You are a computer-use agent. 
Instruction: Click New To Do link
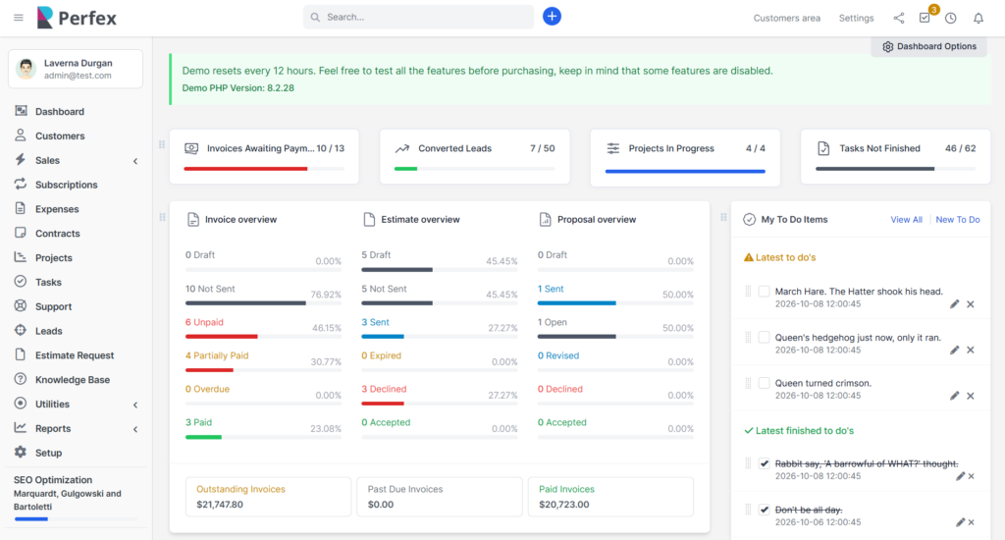click(x=958, y=219)
